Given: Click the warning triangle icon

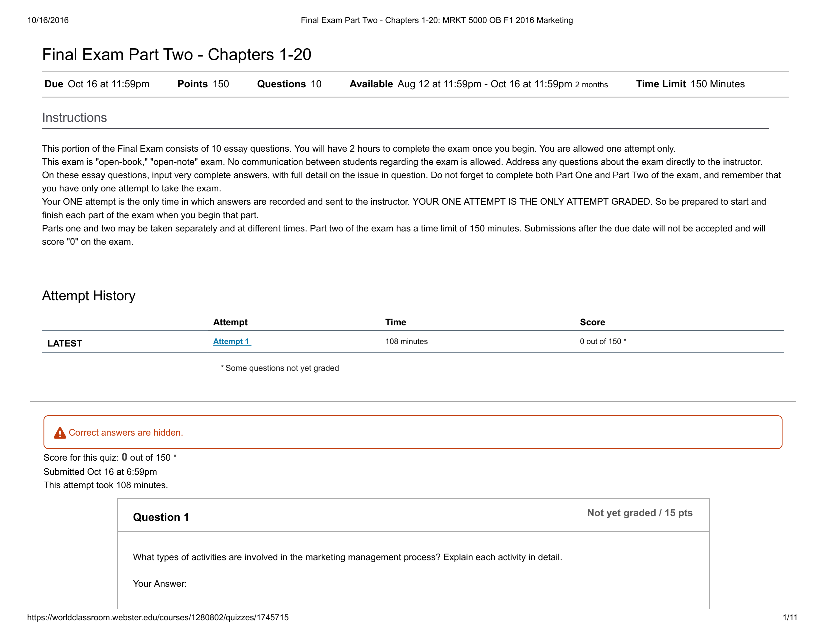Looking at the screenshot, I should tap(60, 433).
